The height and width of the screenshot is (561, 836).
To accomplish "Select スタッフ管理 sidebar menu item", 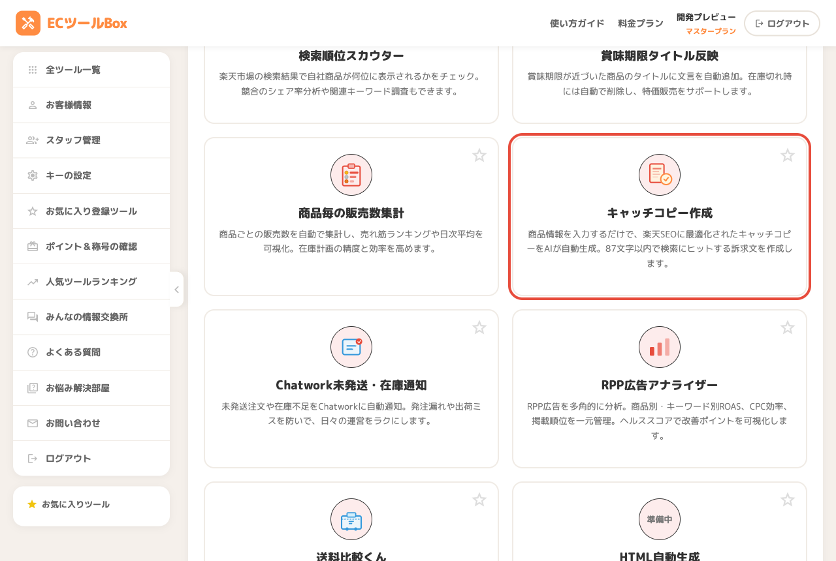I will [x=91, y=140].
